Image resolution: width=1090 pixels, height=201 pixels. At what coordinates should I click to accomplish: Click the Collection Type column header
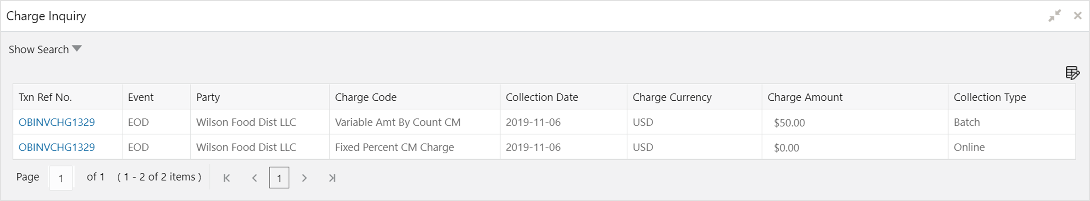coord(990,97)
